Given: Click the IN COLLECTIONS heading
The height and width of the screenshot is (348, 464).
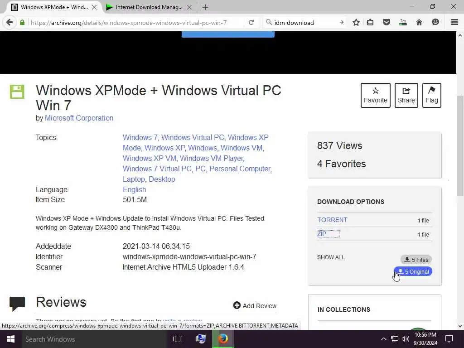Looking at the screenshot, I should coord(344,309).
